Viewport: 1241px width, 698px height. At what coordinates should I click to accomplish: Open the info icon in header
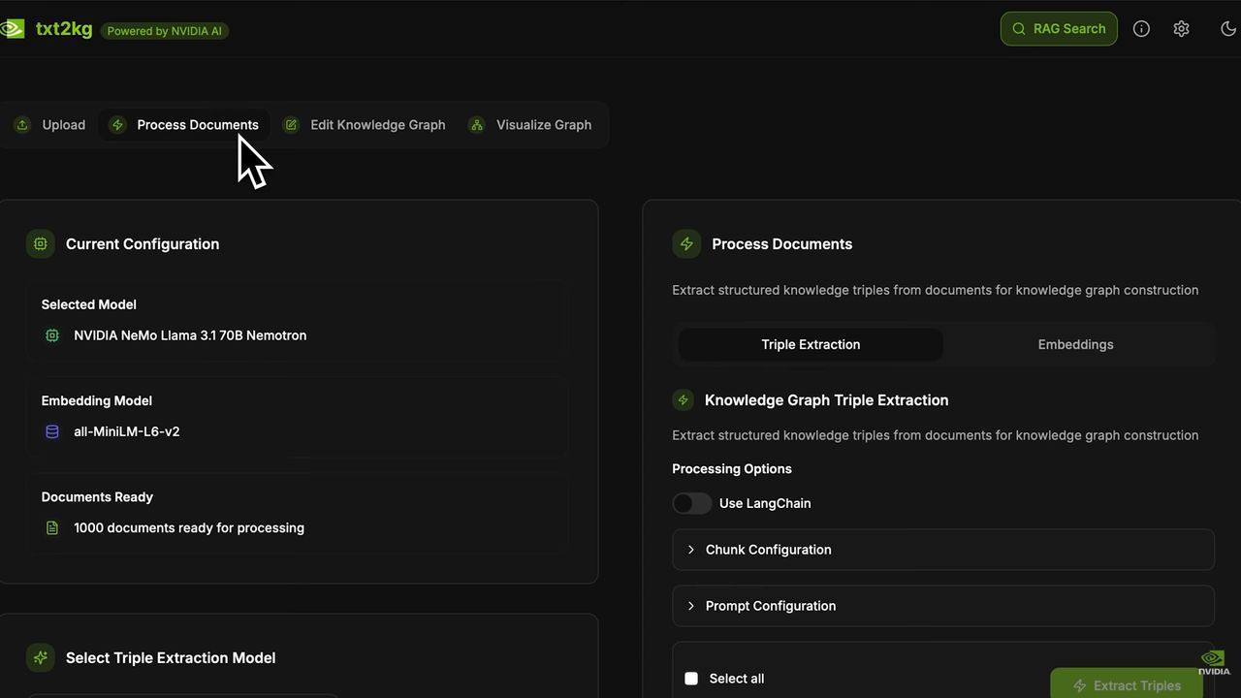tap(1141, 29)
